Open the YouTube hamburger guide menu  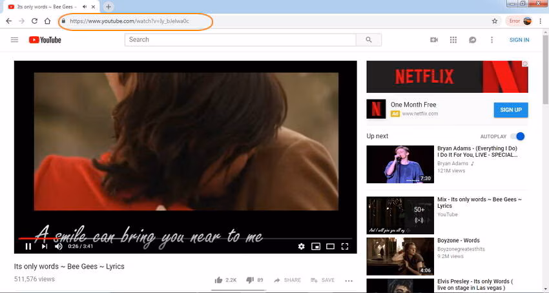[14, 40]
